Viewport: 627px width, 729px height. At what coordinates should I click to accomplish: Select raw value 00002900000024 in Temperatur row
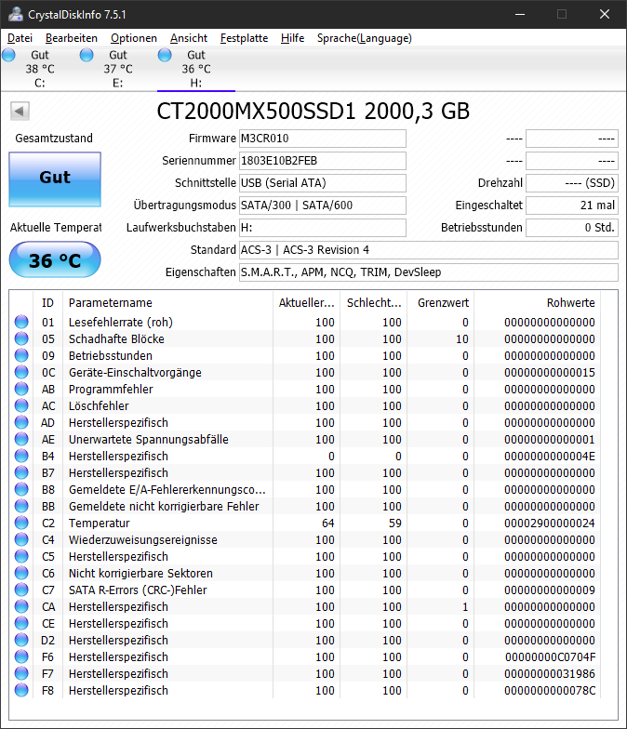click(x=549, y=523)
